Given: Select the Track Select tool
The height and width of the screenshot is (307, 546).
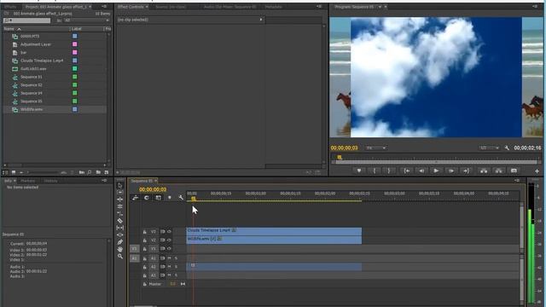Looking at the screenshot, I should [120, 192].
